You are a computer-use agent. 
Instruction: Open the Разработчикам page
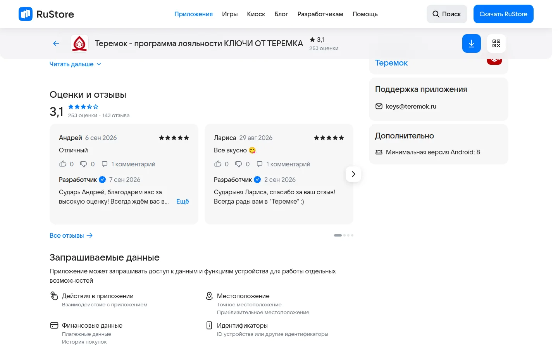(320, 14)
